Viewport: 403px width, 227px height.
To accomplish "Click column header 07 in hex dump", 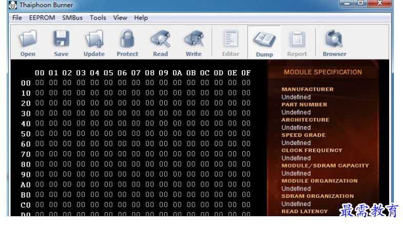I will coord(136,73).
